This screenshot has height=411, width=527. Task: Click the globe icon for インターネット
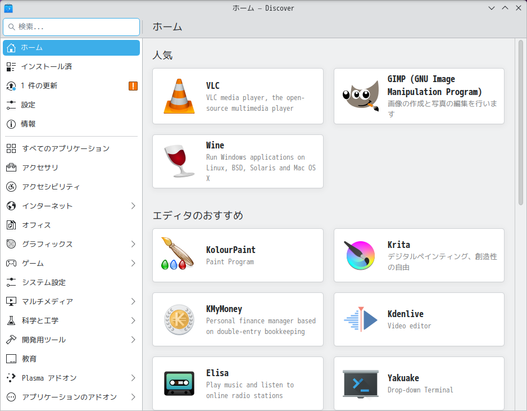tap(11, 206)
